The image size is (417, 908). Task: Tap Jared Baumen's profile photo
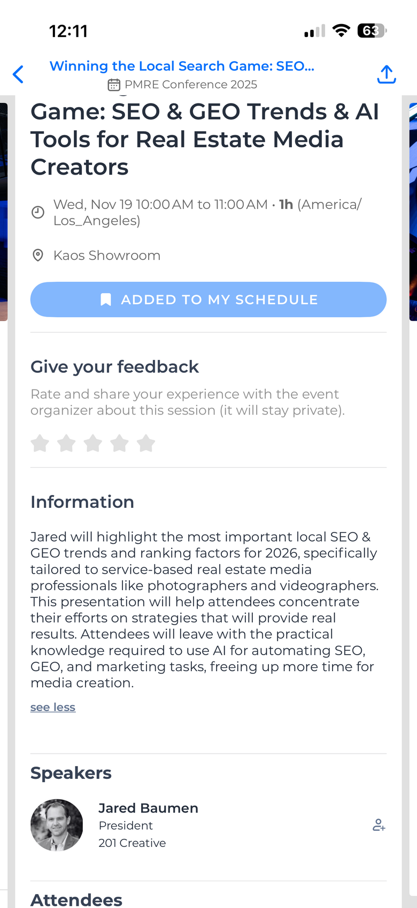tap(57, 825)
